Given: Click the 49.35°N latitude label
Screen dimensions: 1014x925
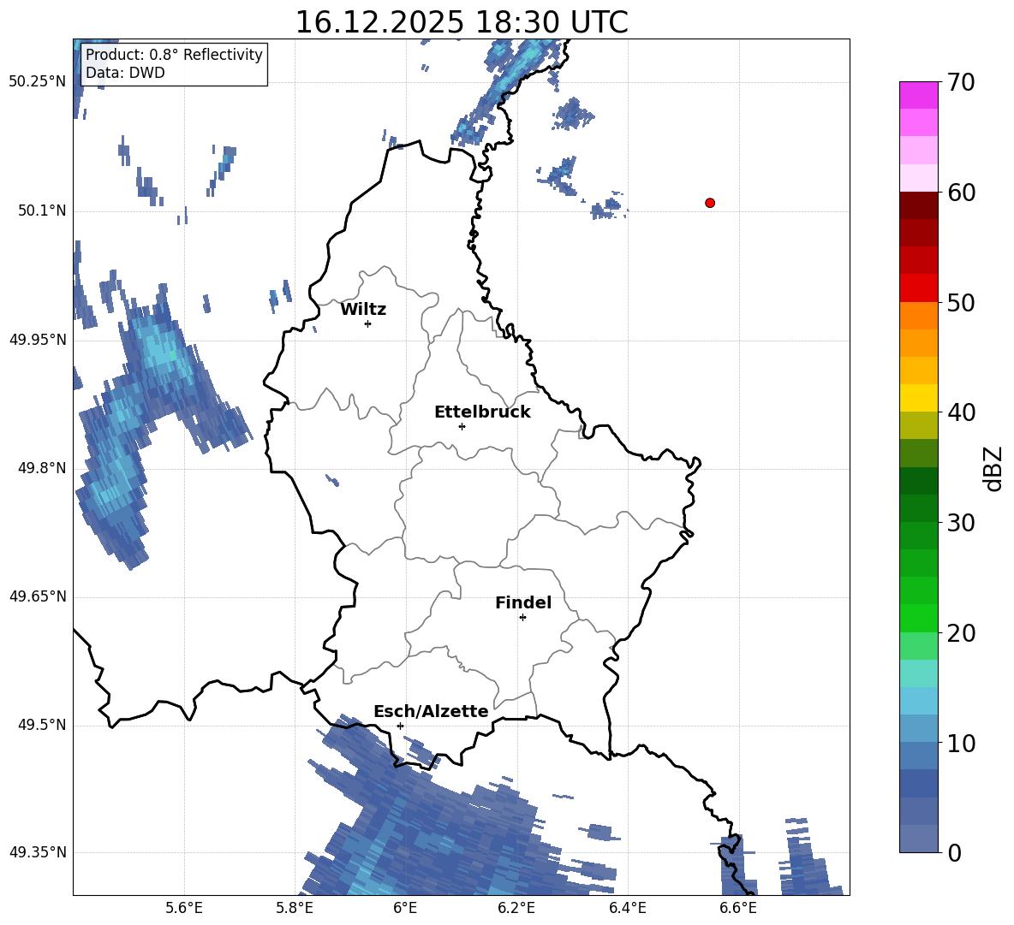Looking at the screenshot, I should [38, 852].
